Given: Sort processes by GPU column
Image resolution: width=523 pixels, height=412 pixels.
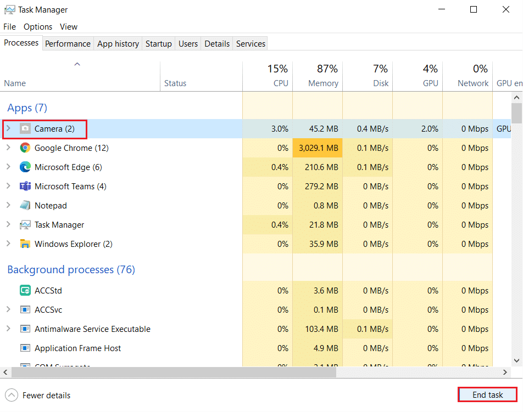Looking at the screenshot, I should click(x=418, y=76).
